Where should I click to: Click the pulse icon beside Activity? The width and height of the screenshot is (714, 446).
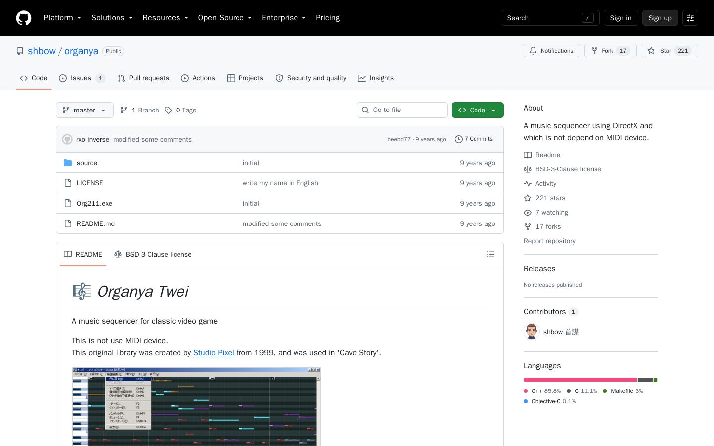(528, 184)
